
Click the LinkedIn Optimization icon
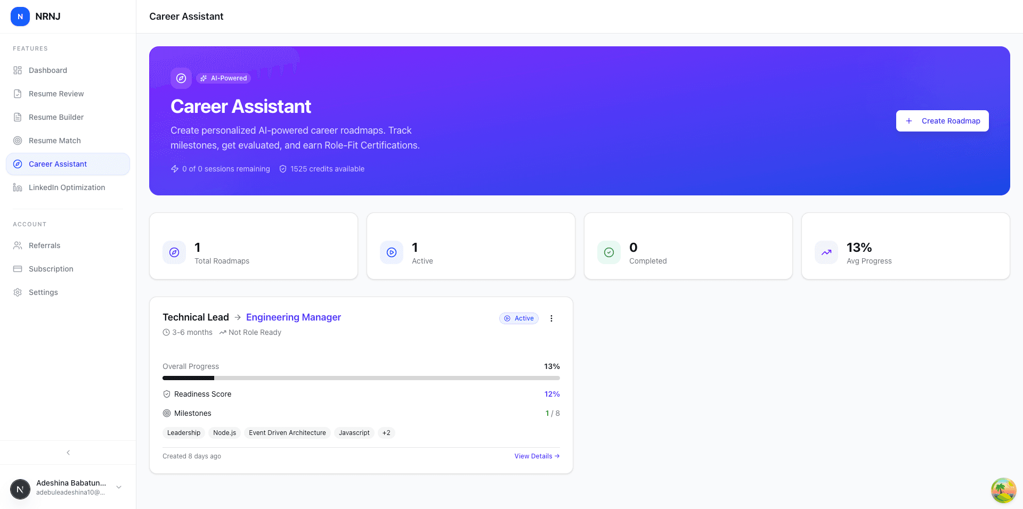[x=18, y=187]
